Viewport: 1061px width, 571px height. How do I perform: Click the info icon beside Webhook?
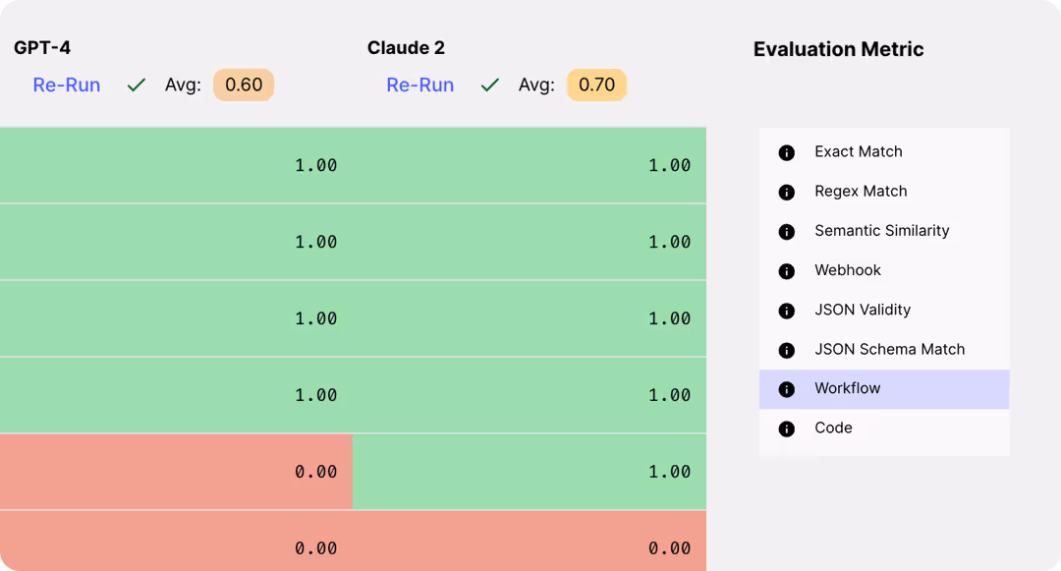(x=786, y=270)
